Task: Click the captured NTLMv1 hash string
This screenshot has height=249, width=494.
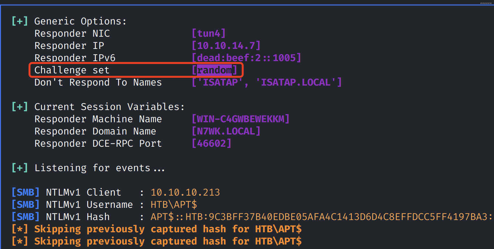Action: tap(321, 217)
